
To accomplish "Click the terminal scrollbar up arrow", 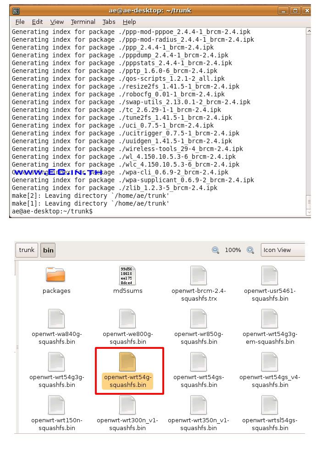I will (309, 31).
